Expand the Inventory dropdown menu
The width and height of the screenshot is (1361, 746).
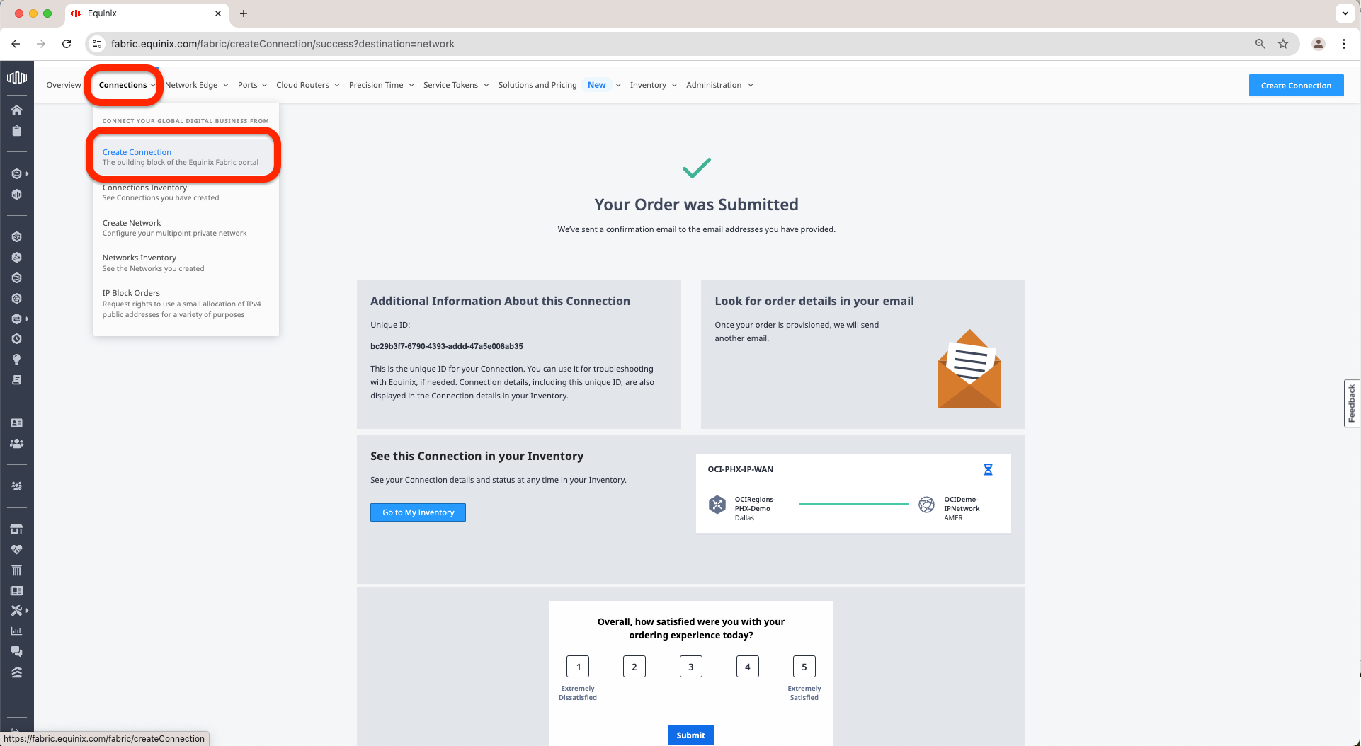click(x=654, y=85)
